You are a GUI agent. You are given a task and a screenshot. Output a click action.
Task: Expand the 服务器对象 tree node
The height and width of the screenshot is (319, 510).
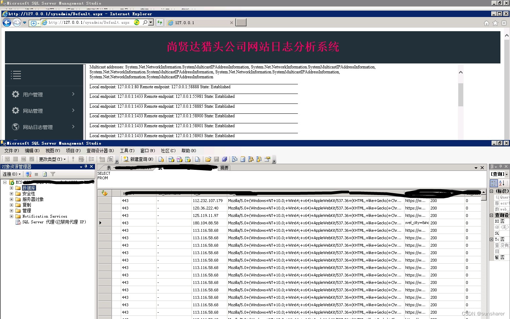click(x=11, y=199)
